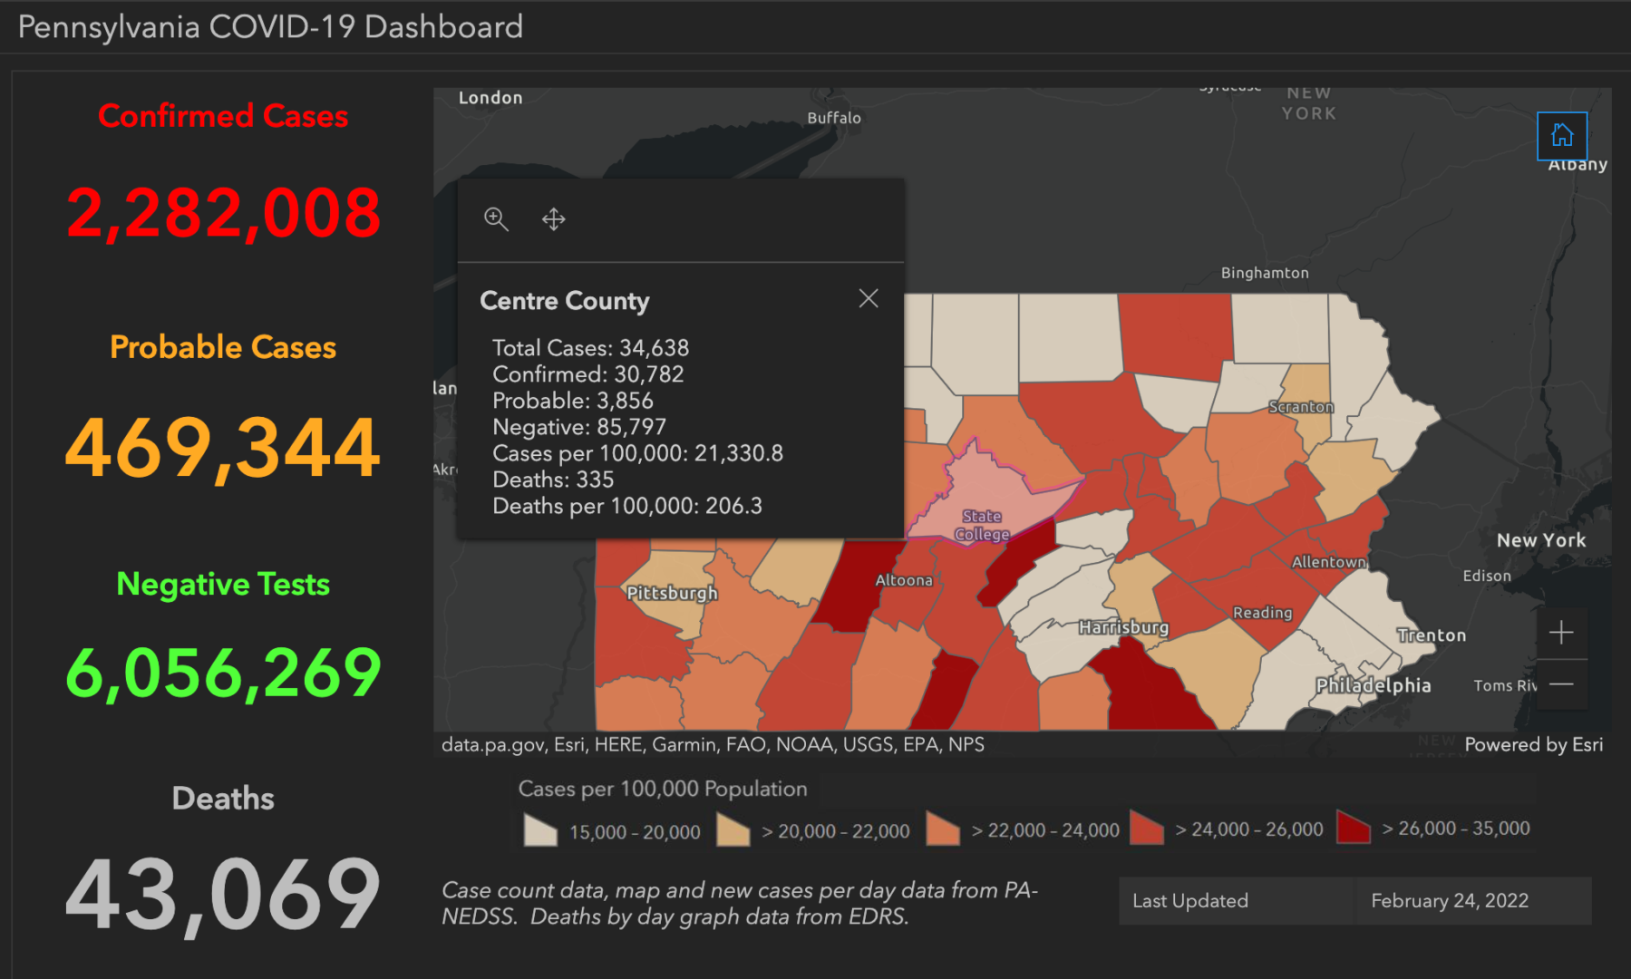This screenshot has height=979, width=1631.
Task: Click the 15,000 - 20,000 legend swatch
Action: tap(541, 829)
